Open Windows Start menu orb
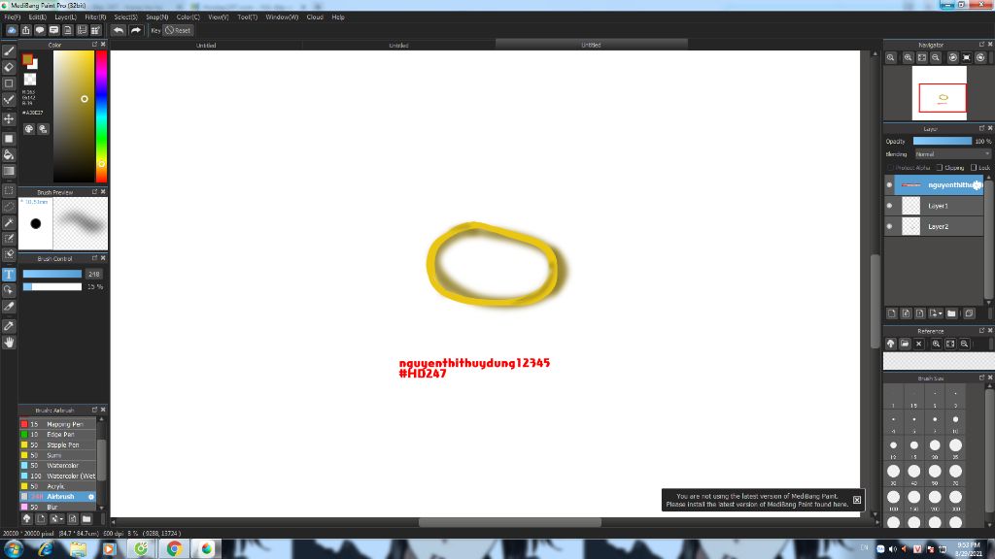Viewport: 995px width, 559px height. point(14,549)
